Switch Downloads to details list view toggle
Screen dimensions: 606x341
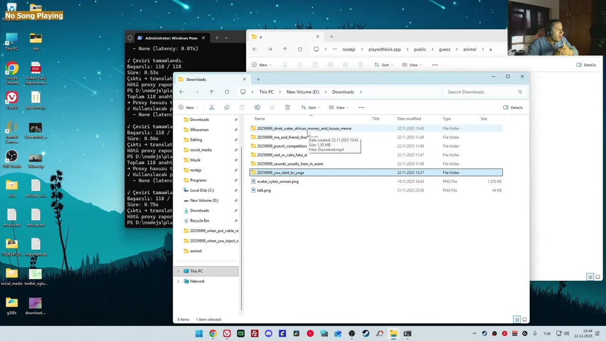517,320
